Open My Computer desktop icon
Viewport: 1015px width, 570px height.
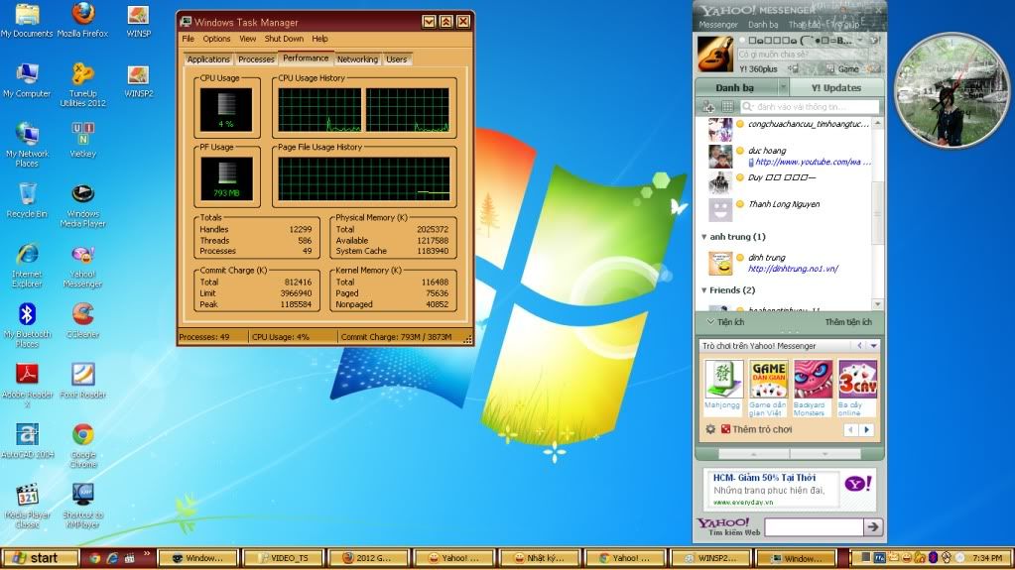(x=27, y=81)
